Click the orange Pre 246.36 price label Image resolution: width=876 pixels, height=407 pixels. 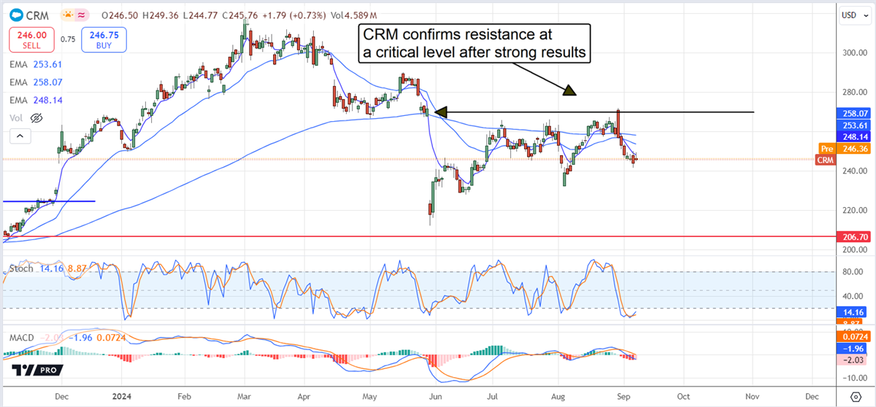click(845, 148)
